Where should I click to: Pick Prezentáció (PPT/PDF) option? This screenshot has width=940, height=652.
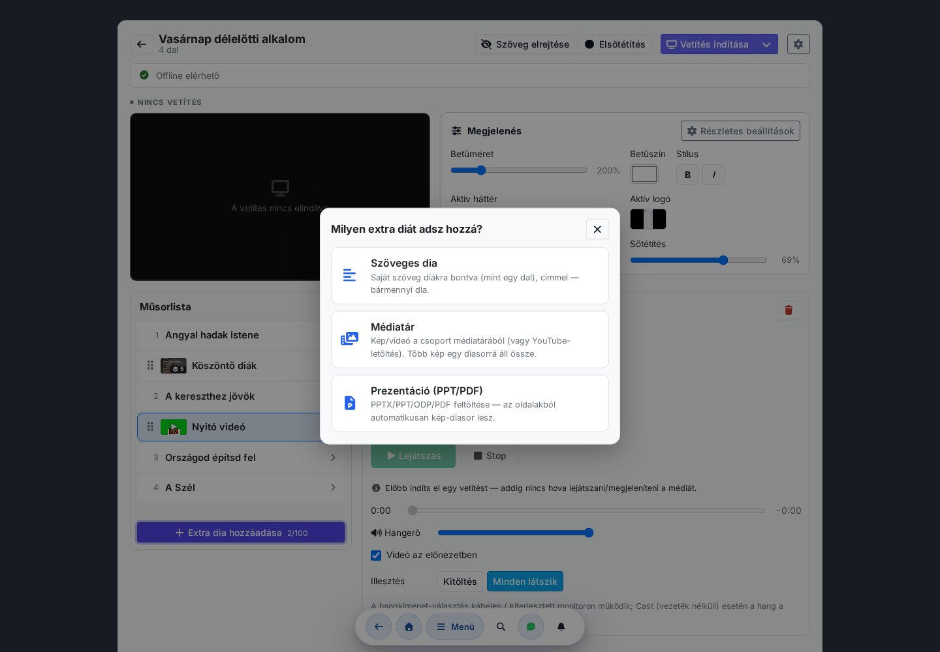(x=470, y=404)
